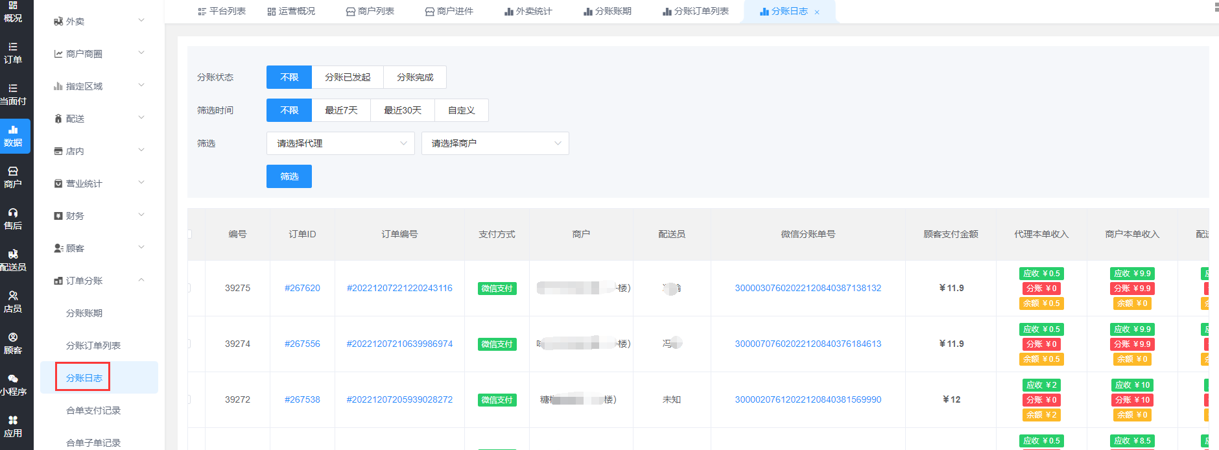1219x450 pixels.
Task: Select 自定义 time filter
Action: click(x=462, y=110)
